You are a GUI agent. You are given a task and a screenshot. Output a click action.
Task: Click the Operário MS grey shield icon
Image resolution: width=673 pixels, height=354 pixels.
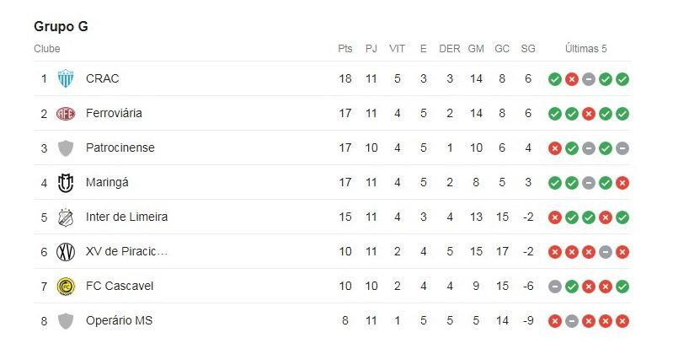tap(66, 321)
